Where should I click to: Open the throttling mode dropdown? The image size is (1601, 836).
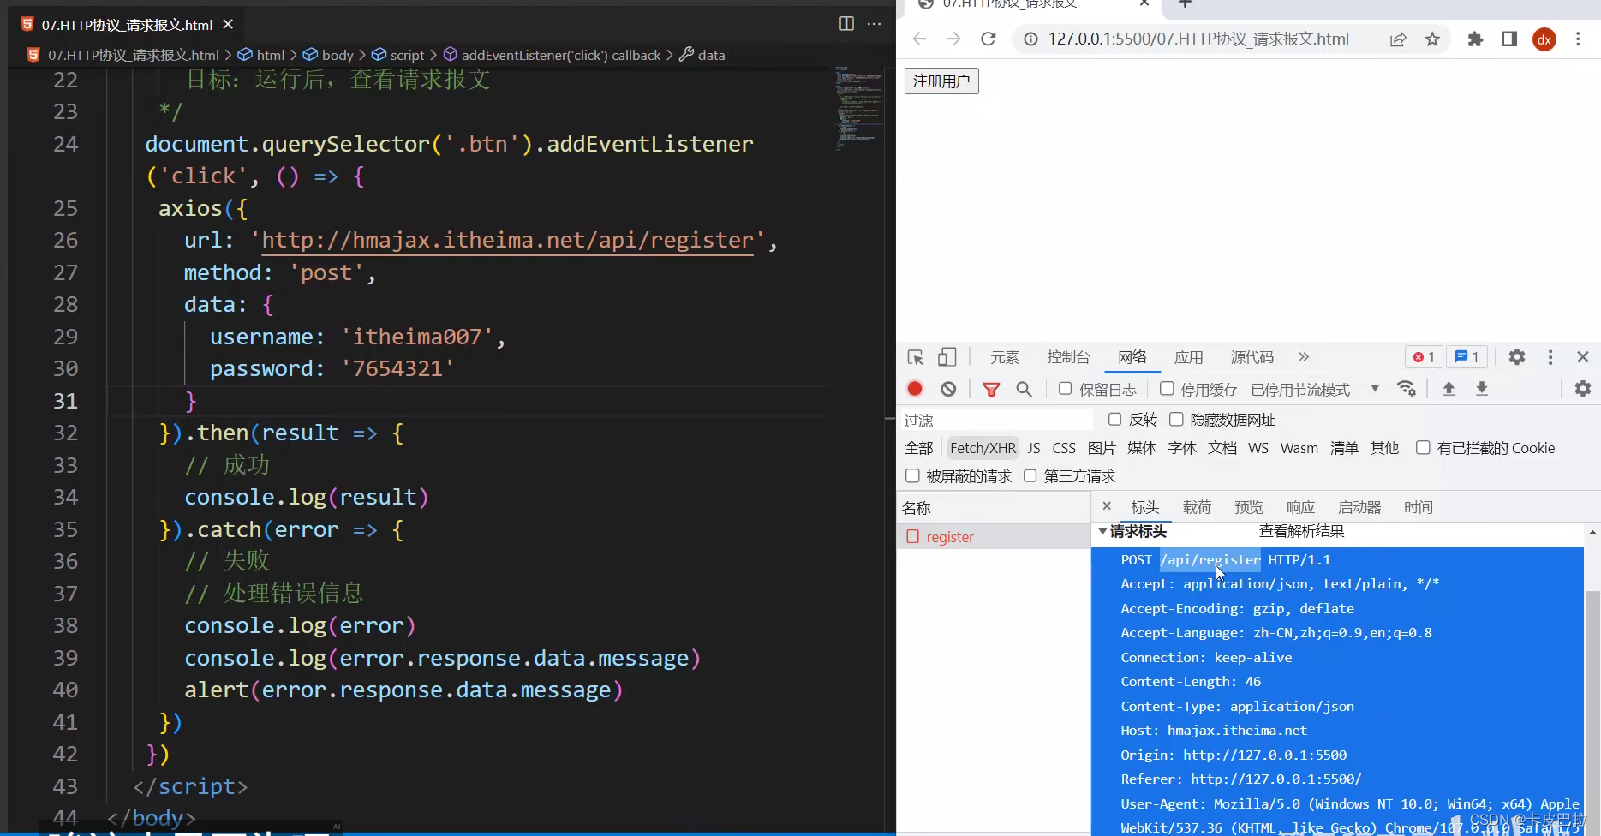coord(1374,389)
